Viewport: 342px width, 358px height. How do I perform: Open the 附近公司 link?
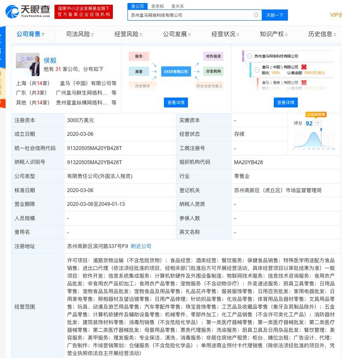pyautogui.click(x=141, y=246)
